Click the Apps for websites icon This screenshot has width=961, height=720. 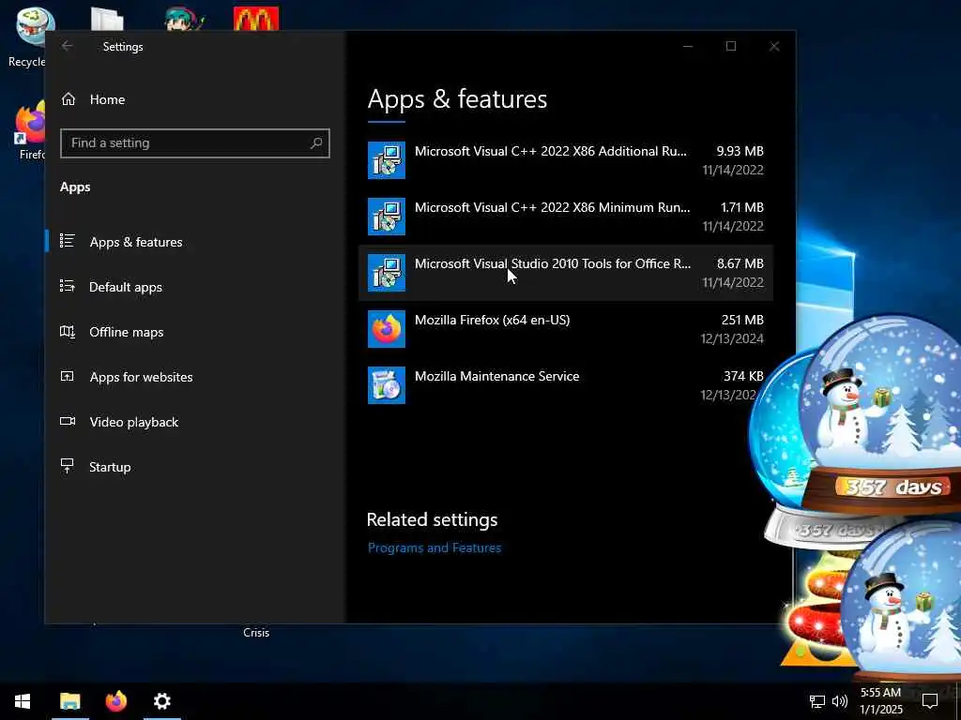tap(68, 376)
